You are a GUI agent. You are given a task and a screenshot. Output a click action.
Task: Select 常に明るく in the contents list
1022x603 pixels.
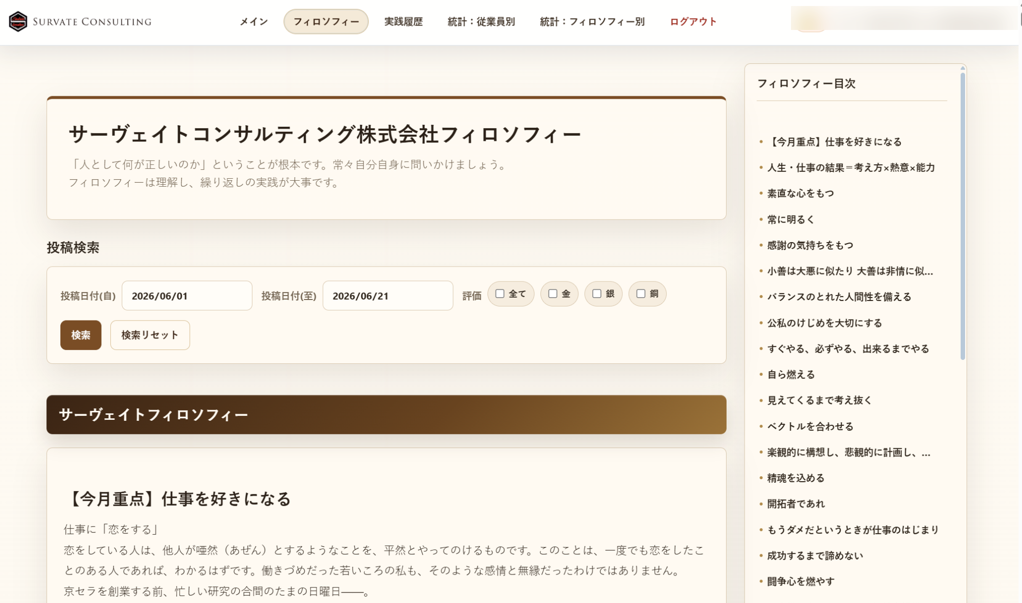(791, 219)
